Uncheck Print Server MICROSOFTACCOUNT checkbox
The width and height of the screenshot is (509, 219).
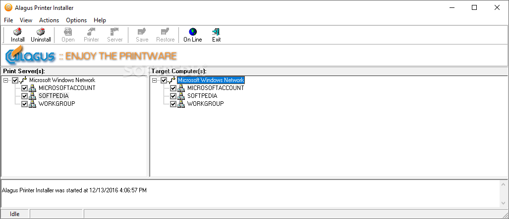(x=24, y=88)
